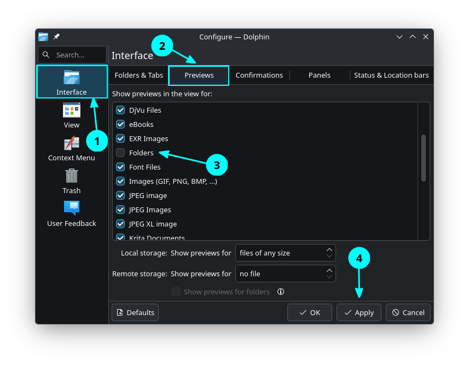Switch to the Confirmations tab
469x366 pixels.
pos(259,75)
